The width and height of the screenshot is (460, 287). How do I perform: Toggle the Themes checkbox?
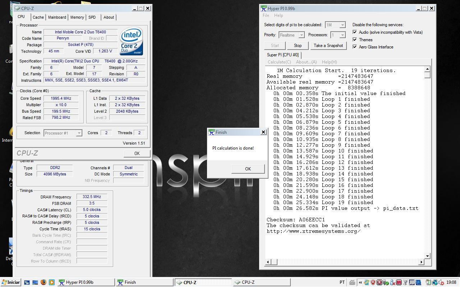tap(355, 39)
